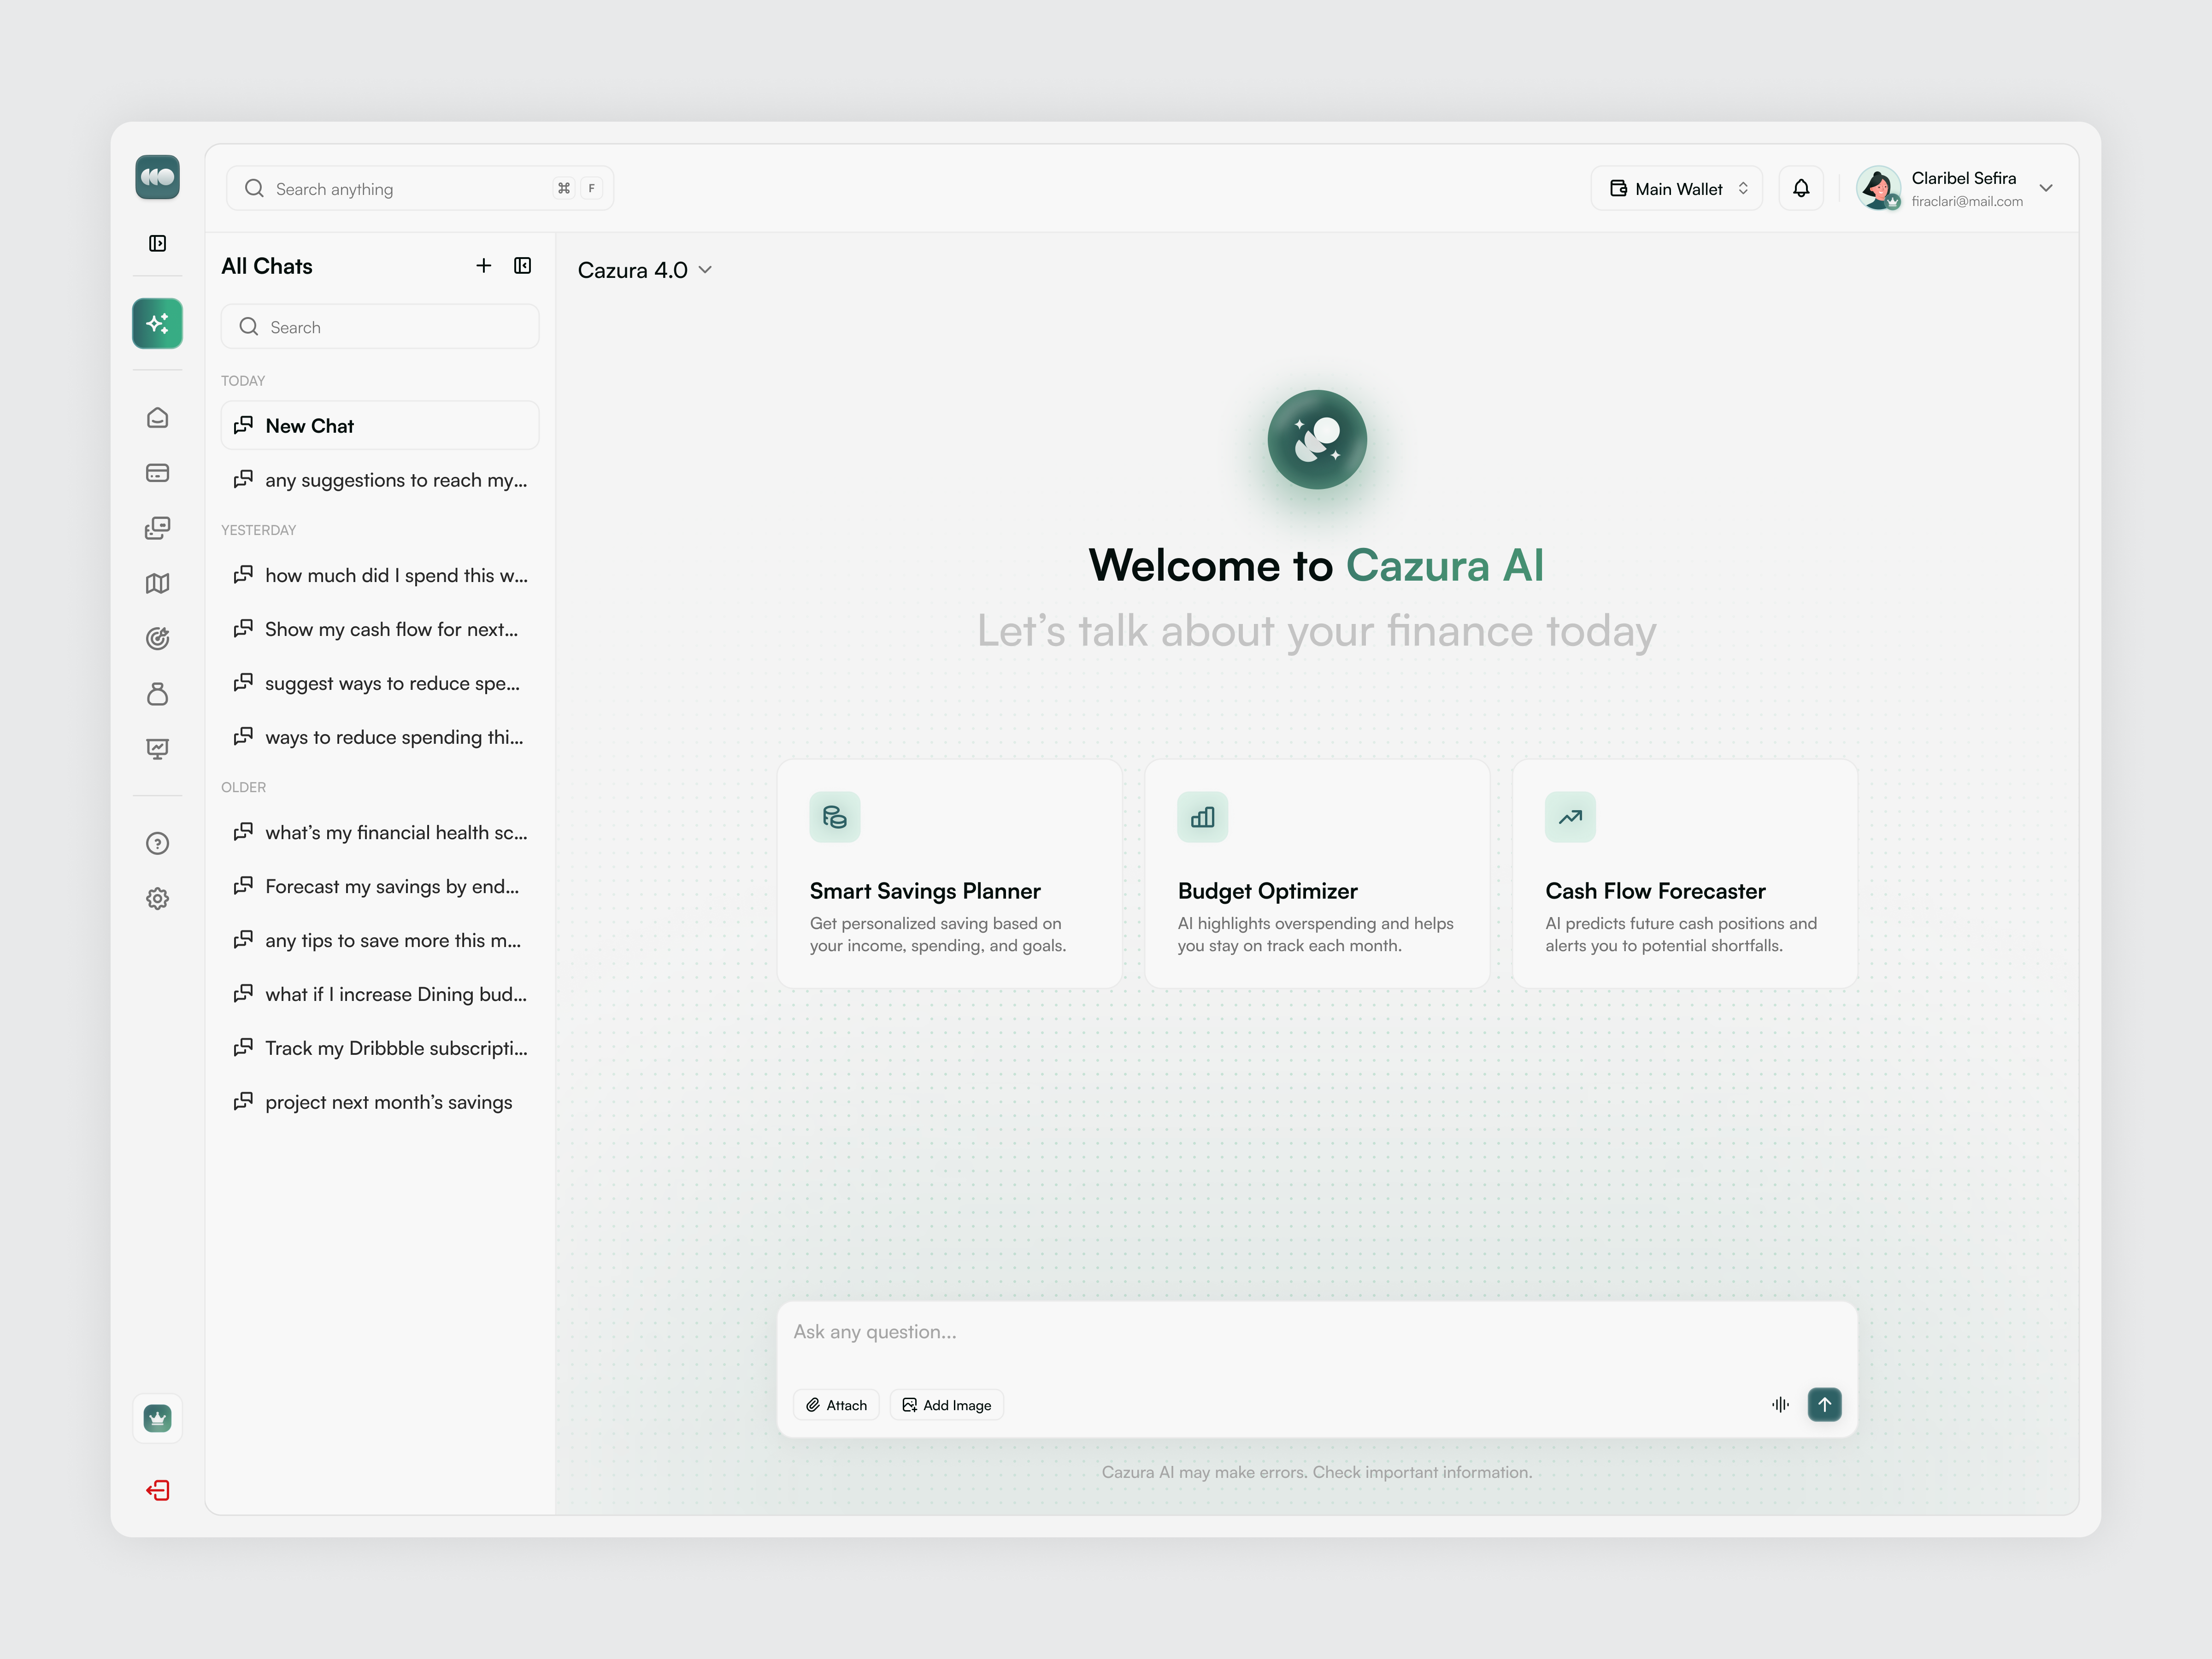Screen dimensions: 2212x1659
Task: Toggle the voice input waveform in chat box
Action: [x=1780, y=1404]
